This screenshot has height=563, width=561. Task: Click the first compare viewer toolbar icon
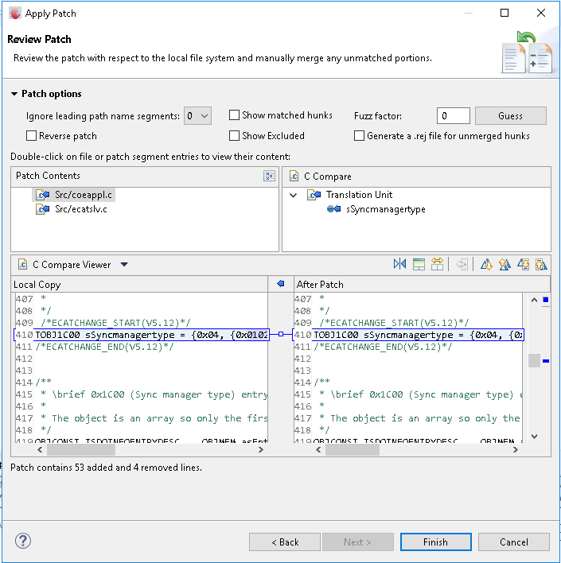point(399,265)
